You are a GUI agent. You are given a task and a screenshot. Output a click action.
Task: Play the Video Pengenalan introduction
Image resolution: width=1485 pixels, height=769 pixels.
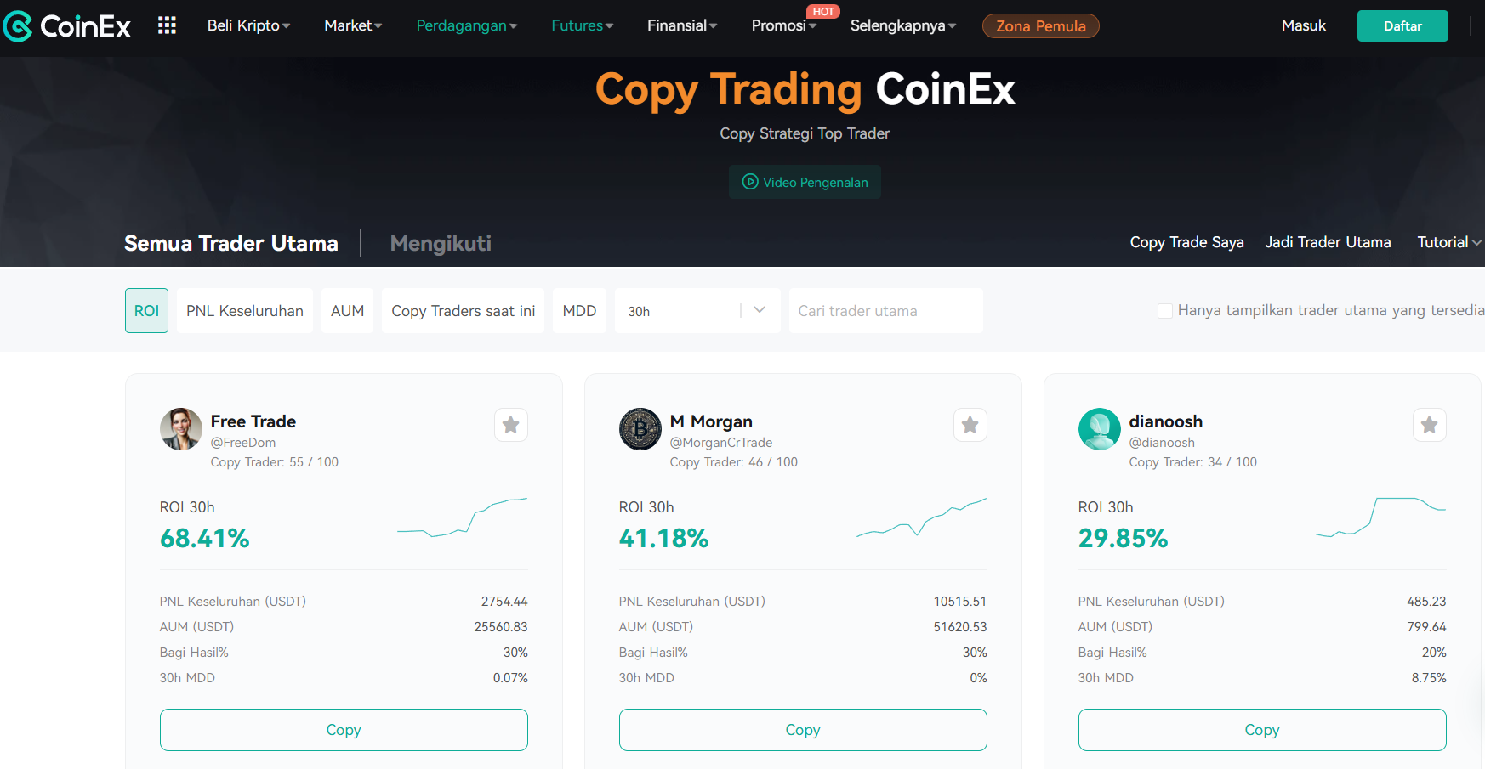pyautogui.click(x=804, y=182)
